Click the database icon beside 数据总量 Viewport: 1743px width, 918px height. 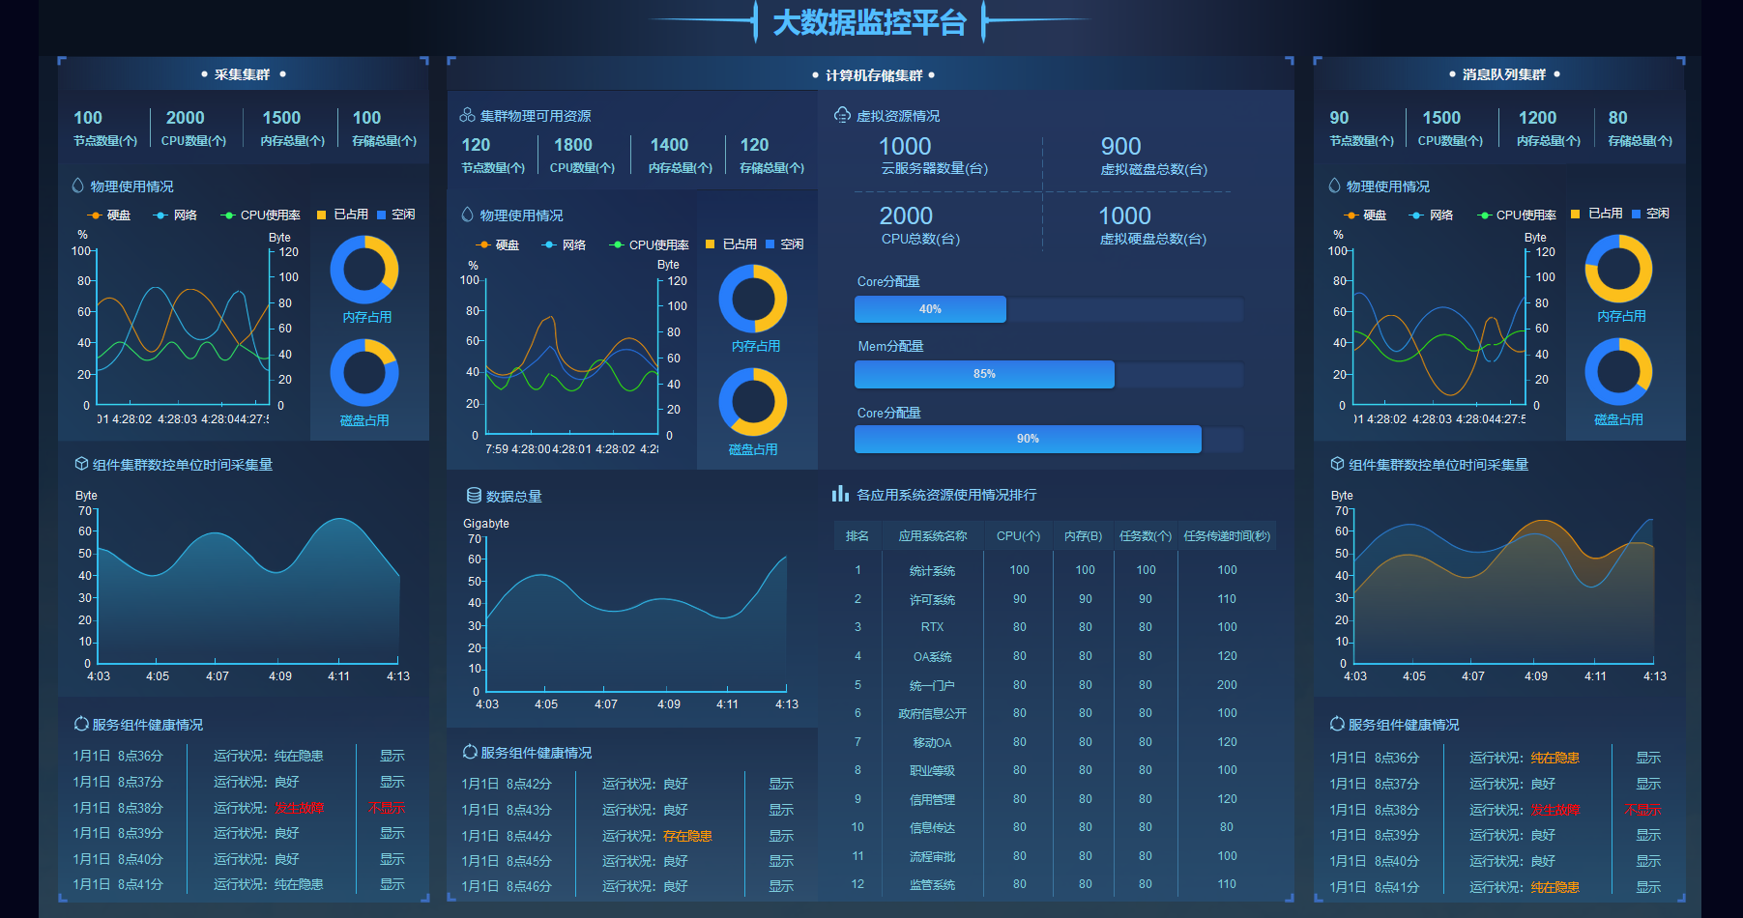click(x=474, y=496)
